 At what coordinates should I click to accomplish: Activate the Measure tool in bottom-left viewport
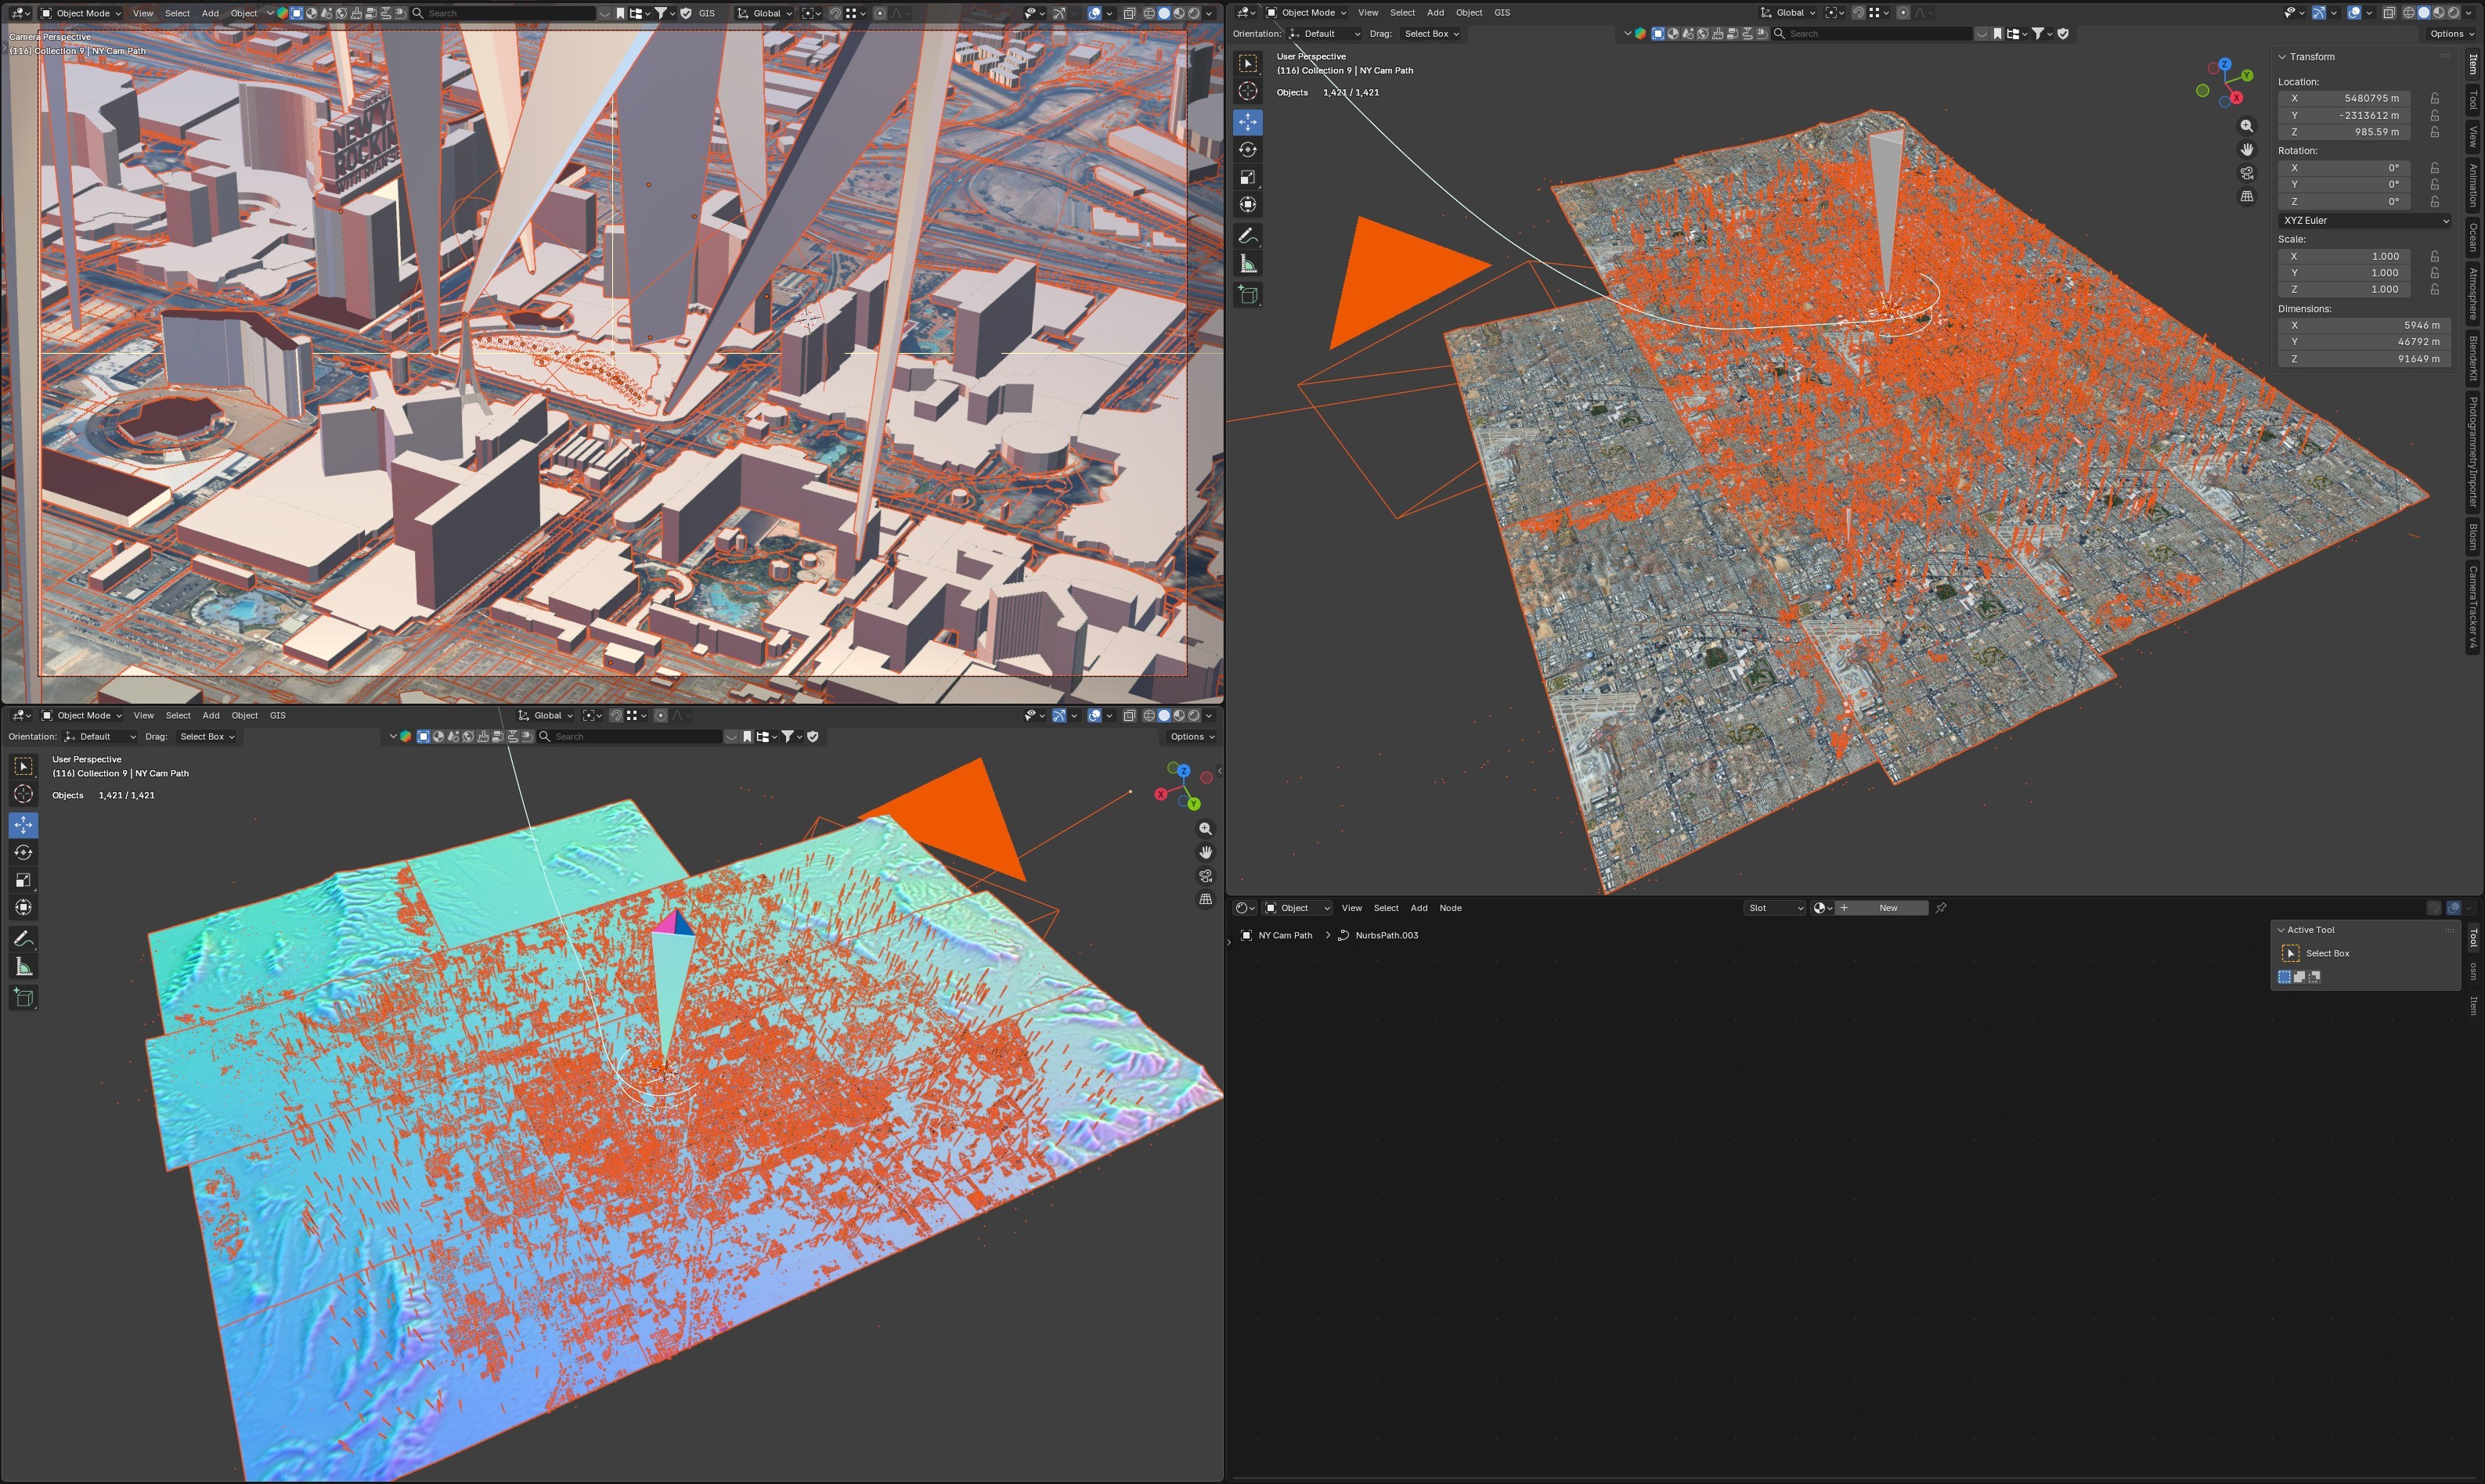click(24, 967)
